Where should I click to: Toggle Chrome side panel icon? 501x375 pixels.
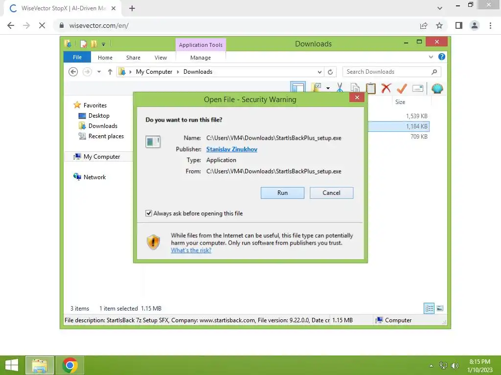(x=459, y=25)
